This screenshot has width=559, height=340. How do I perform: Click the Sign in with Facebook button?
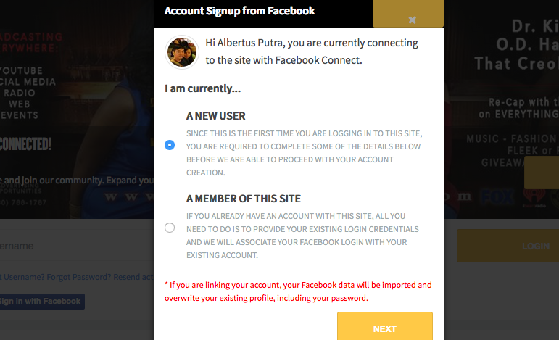click(x=42, y=302)
